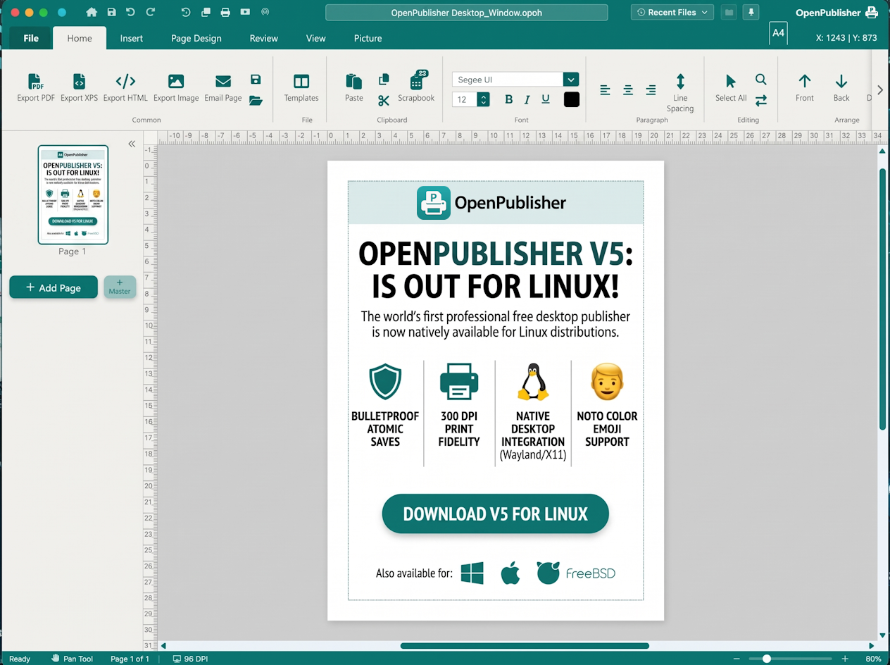This screenshot has width=890, height=665.
Task: Center-align the paragraph text
Action: click(628, 90)
